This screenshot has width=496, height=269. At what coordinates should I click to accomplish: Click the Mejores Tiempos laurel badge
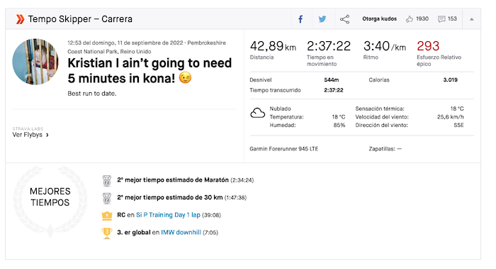(50, 201)
